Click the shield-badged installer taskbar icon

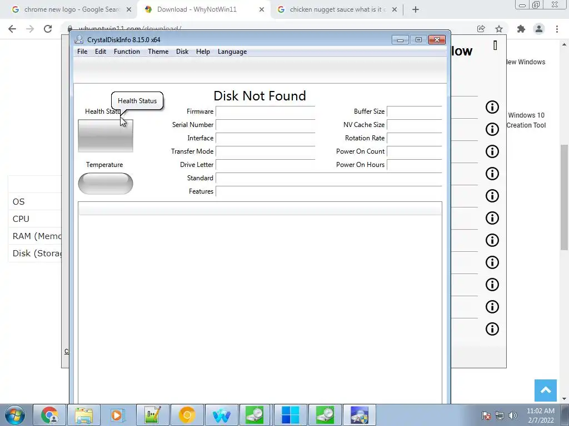[x=360, y=415]
